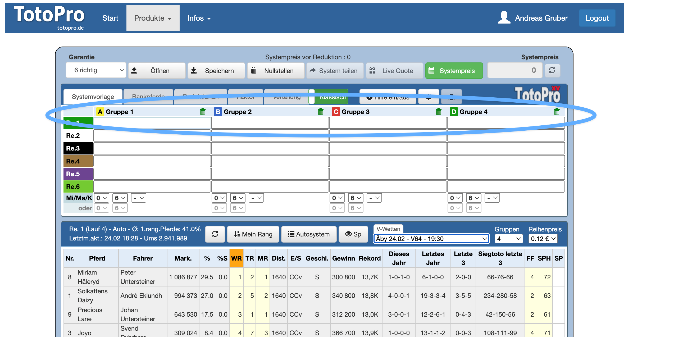674x337 pixels.
Task: Open Gruppe 3 K dropdown showing a dash
Action: click(x=374, y=198)
